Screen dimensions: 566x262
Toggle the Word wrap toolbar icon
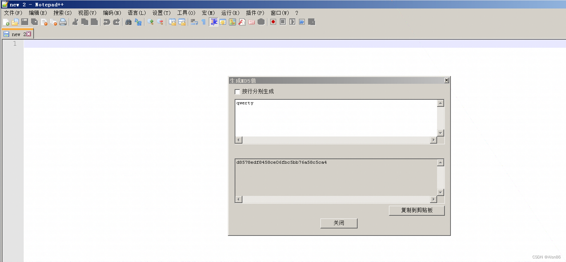(194, 22)
